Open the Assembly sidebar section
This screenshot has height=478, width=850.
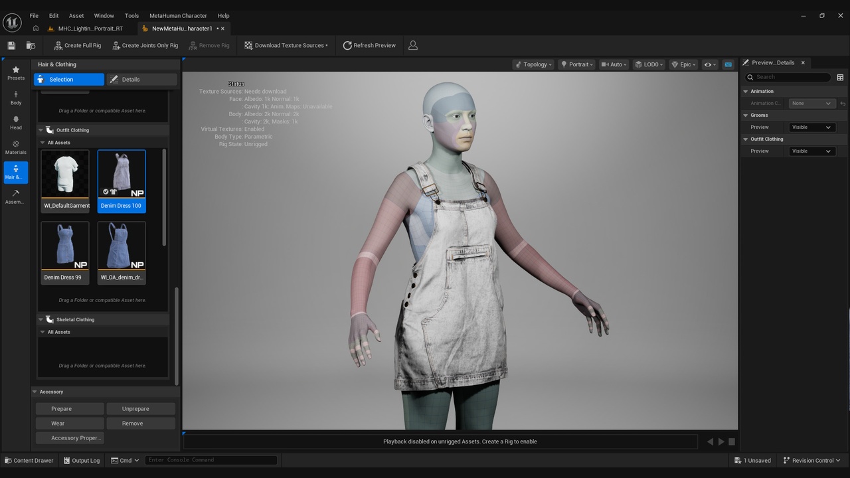[x=16, y=197]
